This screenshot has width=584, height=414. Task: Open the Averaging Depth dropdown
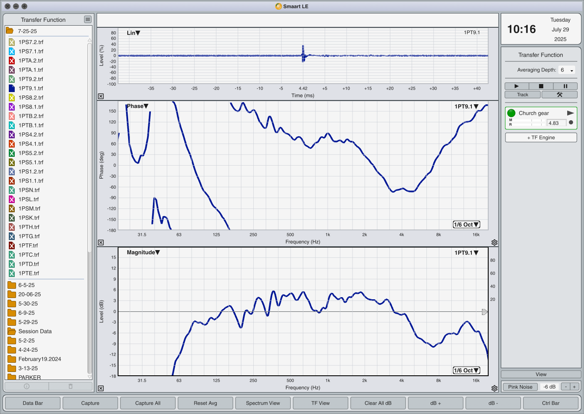(567, 70)
